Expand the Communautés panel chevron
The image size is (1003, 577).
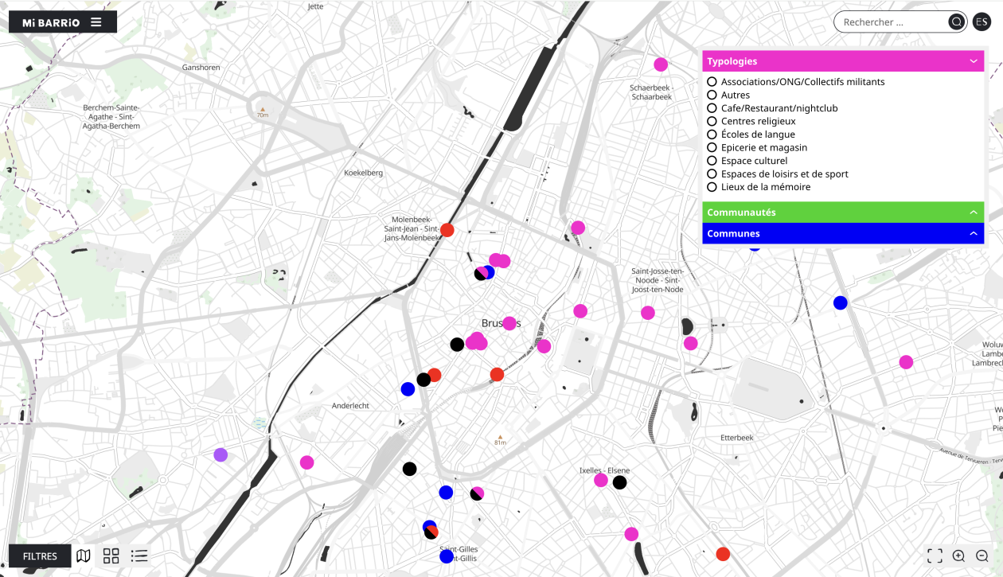[x=973, y=212]
